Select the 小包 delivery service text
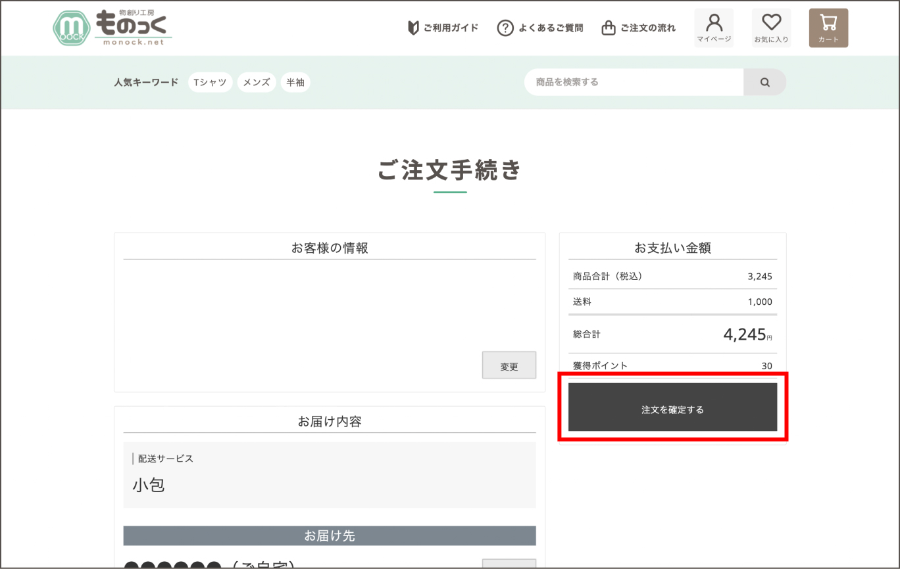The image size is (900, 569). pos(149,486)
